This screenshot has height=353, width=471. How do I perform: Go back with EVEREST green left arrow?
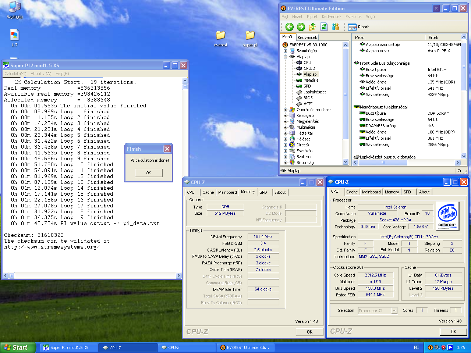pos(290,27)
